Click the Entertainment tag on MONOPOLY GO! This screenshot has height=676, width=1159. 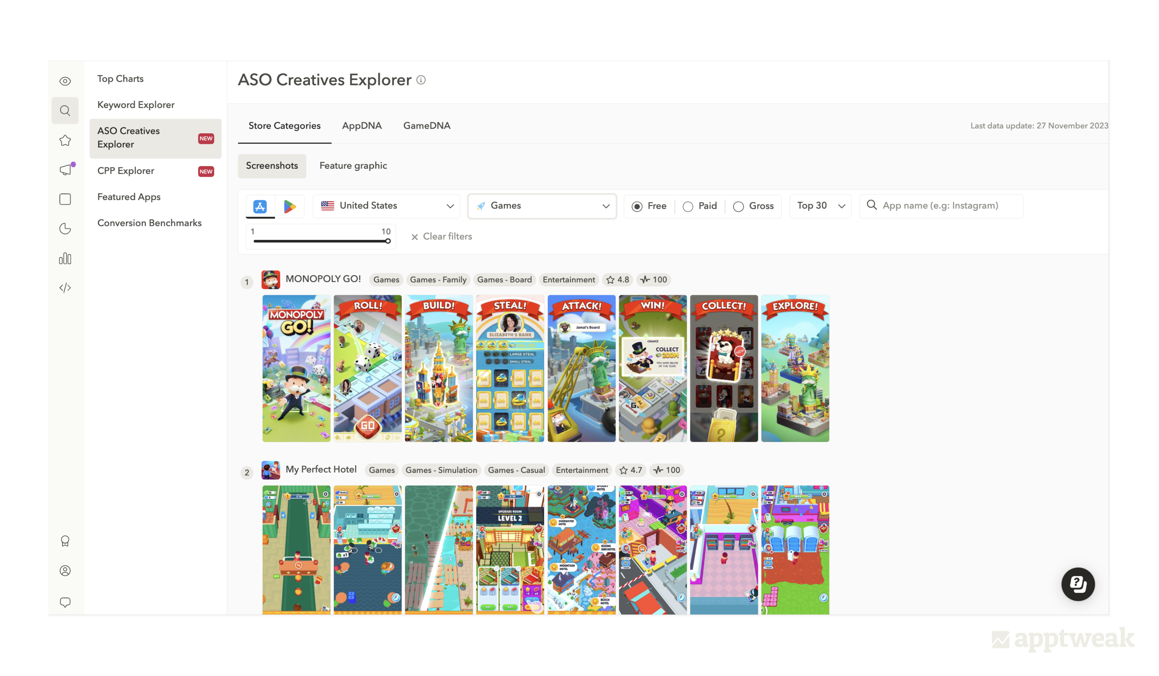(569, 280)
